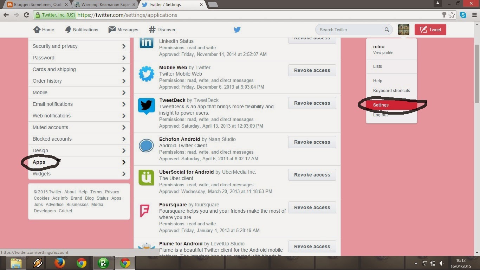Revoke access for Plume for Android
Screen dimensions: 480x270
point(312,246)
